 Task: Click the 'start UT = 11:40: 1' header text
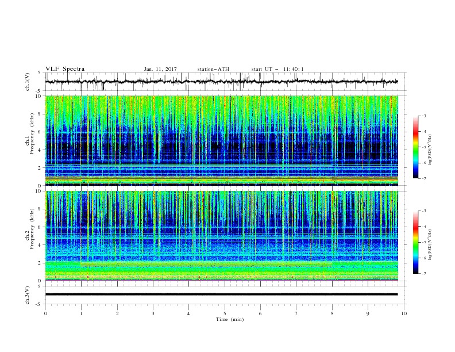point(277,69)
